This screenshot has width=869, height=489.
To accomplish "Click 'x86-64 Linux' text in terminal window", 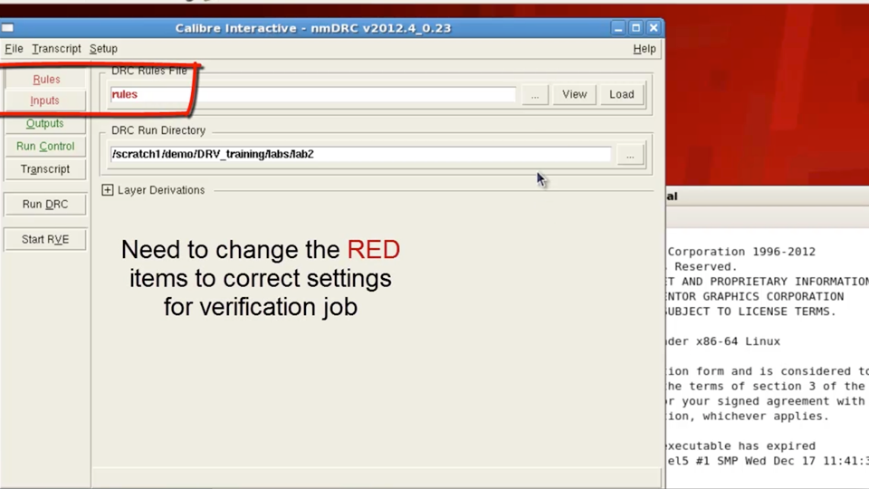I will (738, 341).
